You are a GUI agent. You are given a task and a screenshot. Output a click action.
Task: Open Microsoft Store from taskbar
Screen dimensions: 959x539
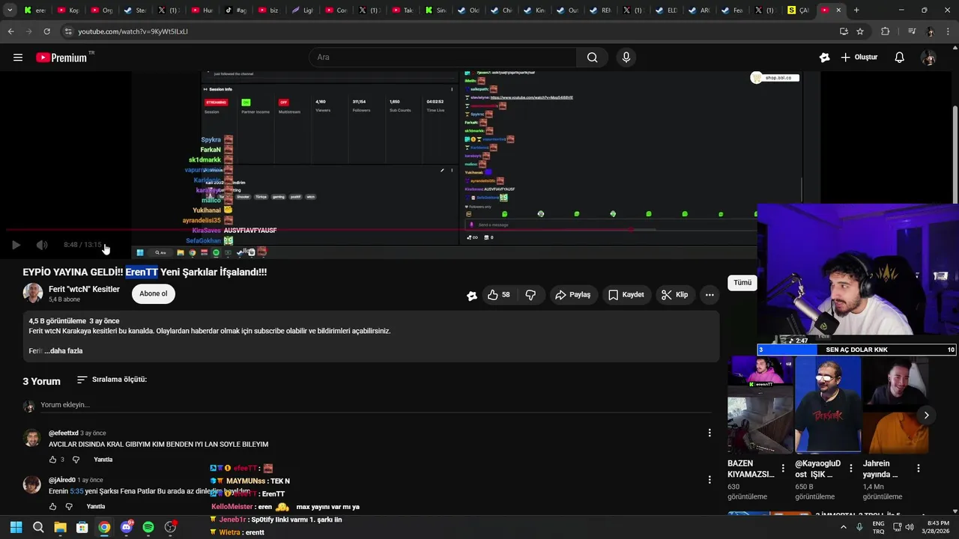(x=82, y=527)
